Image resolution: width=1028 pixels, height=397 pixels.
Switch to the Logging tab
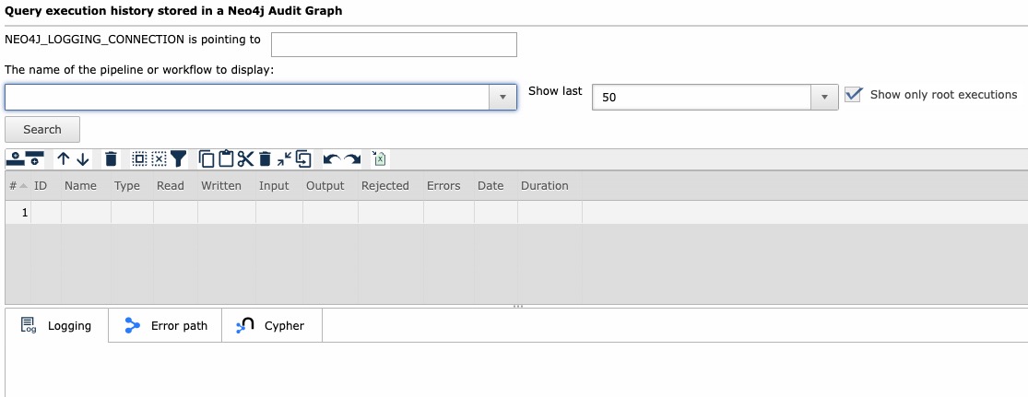pos(56,325)
